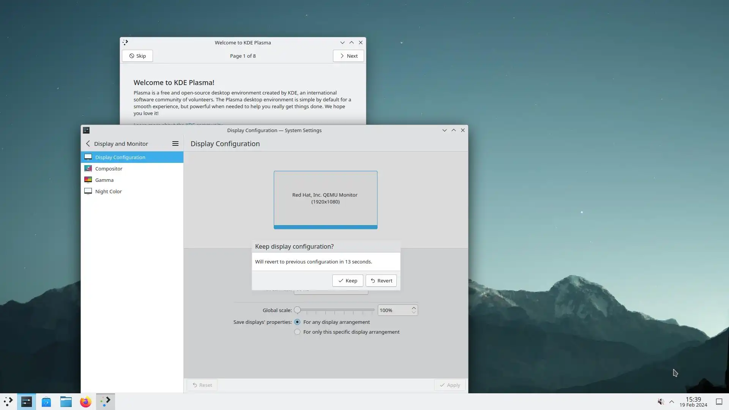The width and height of the screenshot is (729, 410).
Task: Decrease the global scale percentage spinbox
Action: [413, 312]
